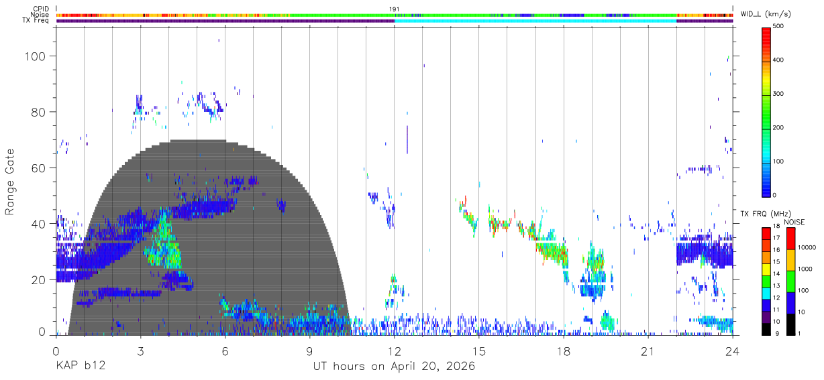Image resolution: width=824 pixels, height=380 pixels.
Task: Click the 'WID⊥ (km/s)' legend title
Action: 766,14
